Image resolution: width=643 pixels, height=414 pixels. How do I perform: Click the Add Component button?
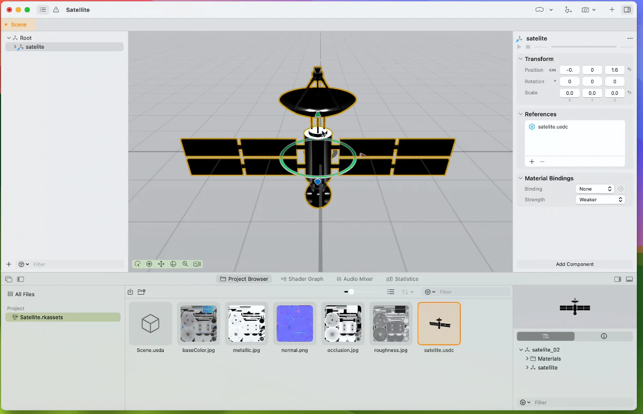click(x=575, y=264)
